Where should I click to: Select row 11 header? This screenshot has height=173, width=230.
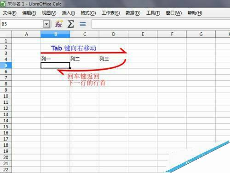(x=6, y=102)
